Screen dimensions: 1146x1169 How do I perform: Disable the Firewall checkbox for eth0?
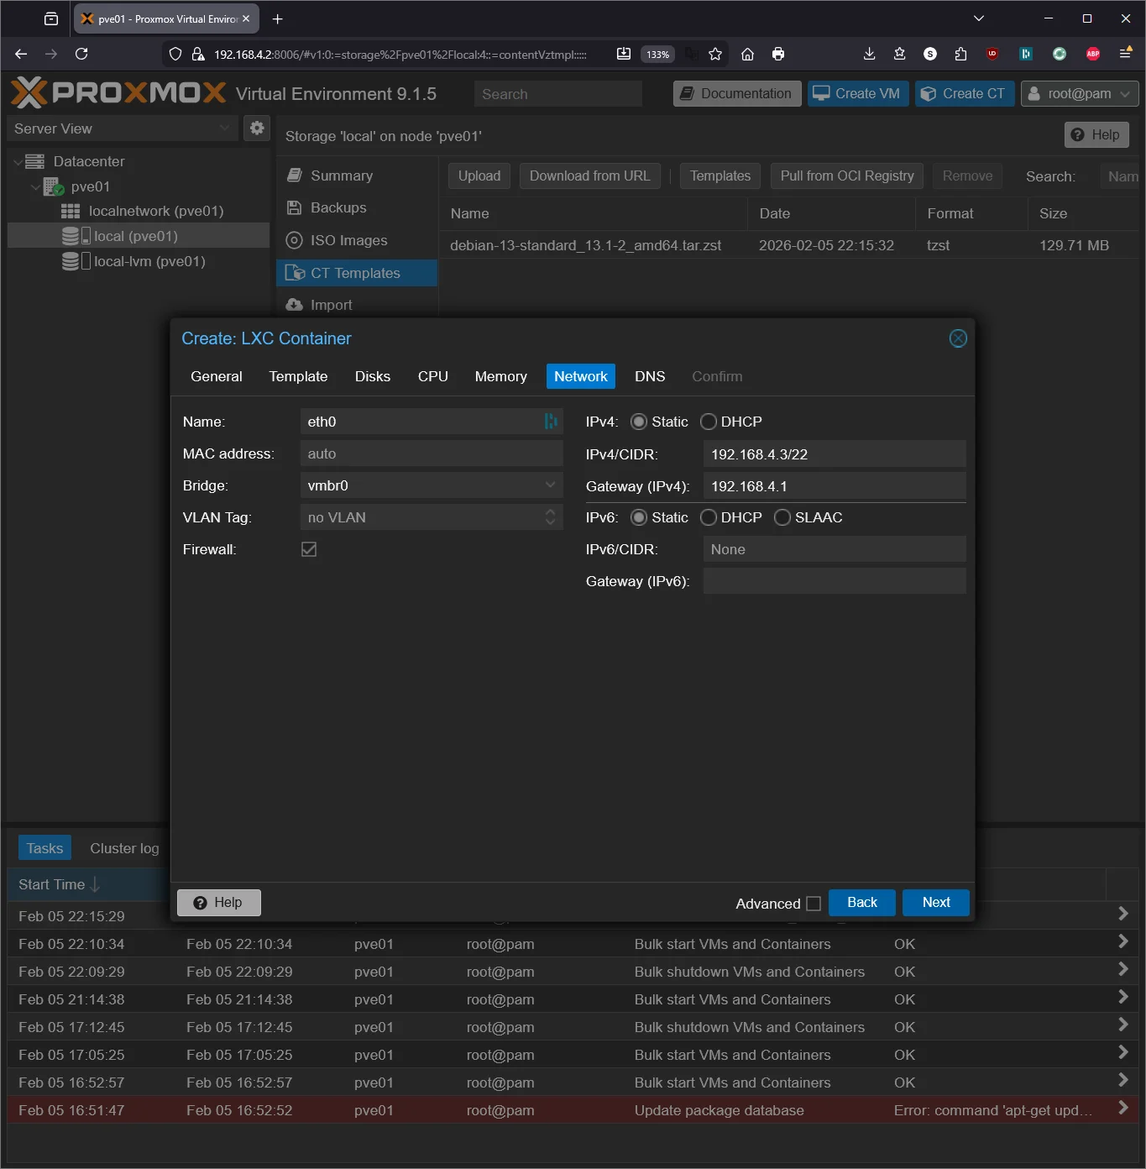[x=308, y=548]
